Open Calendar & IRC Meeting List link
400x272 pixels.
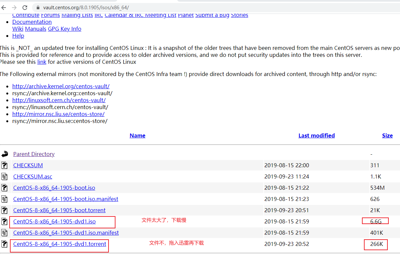(x=141, y=15)
